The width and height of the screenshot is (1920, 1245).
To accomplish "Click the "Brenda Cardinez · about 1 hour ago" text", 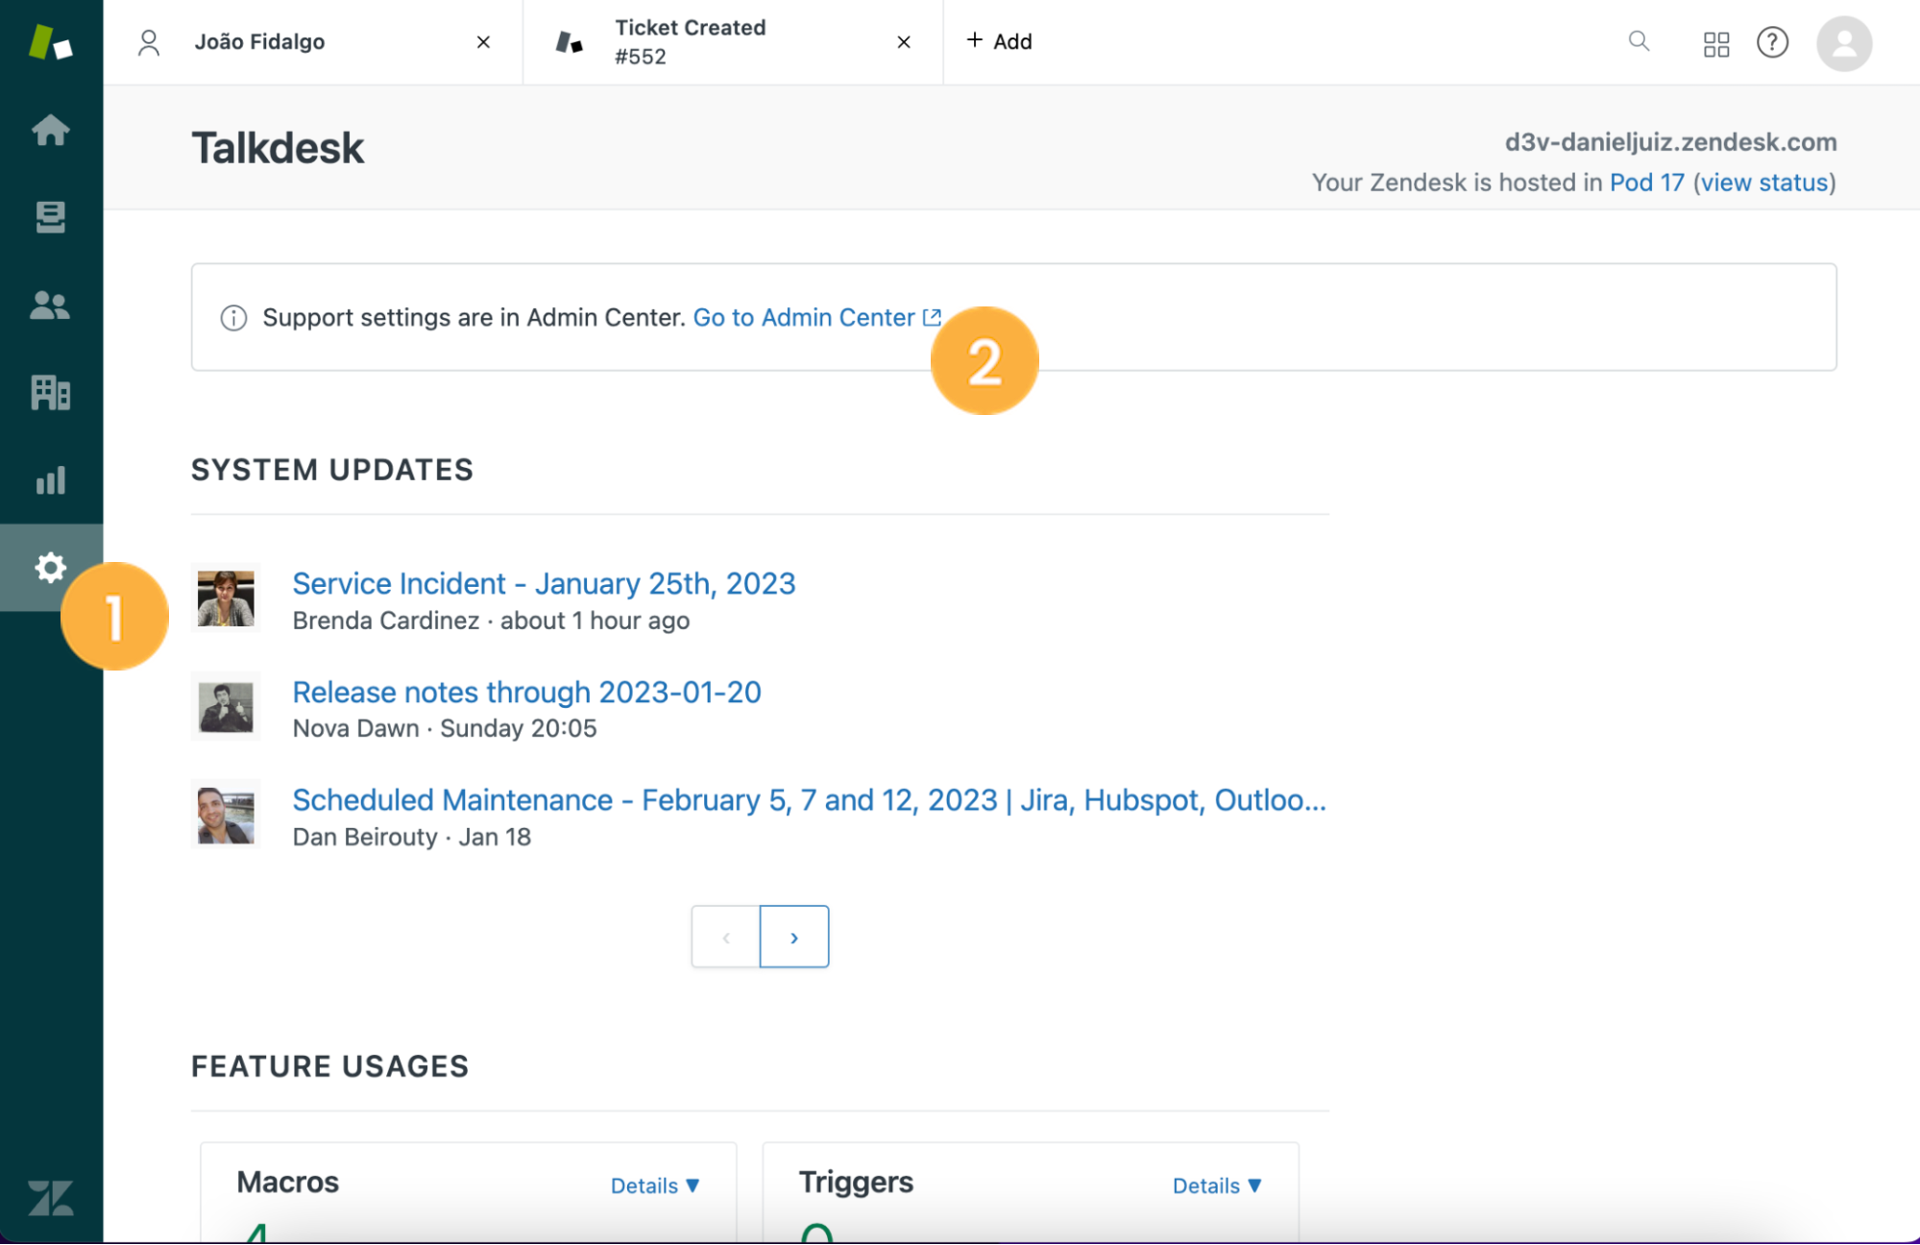I will click(x=491, y=621).
